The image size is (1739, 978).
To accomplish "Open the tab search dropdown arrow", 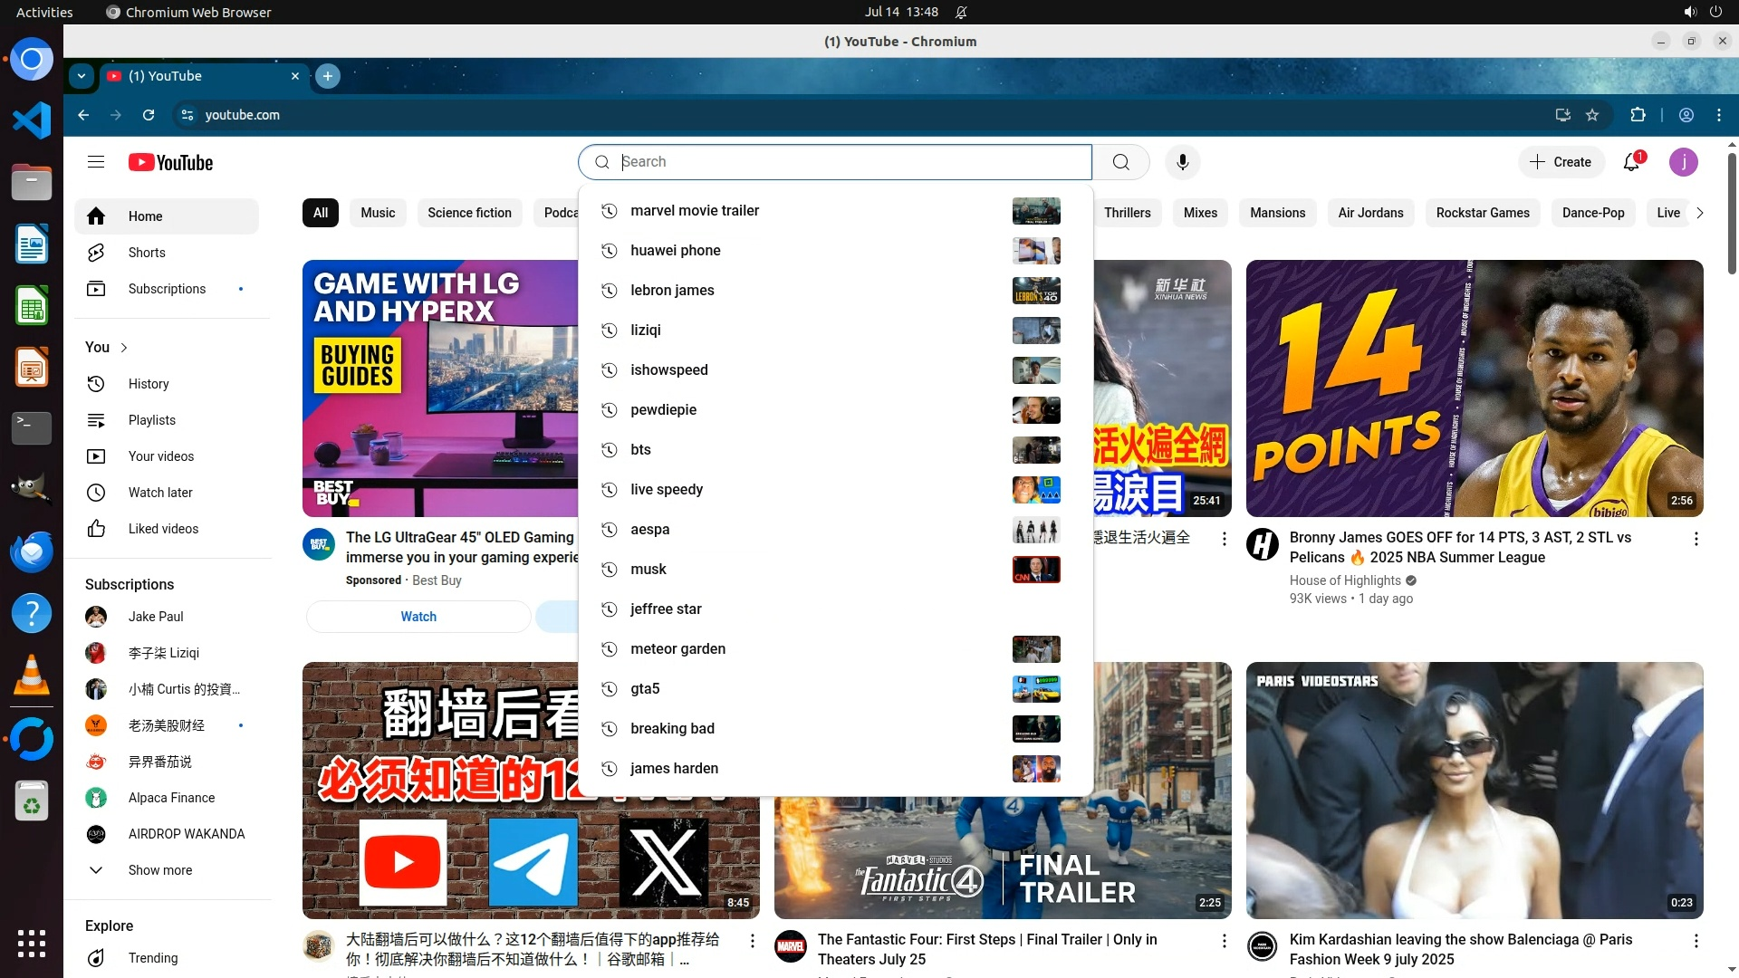I will point(82,76).
